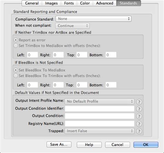Click the Cancel button
Image resolution: width=164 pixels, height=153 pixels.
[x=118, y=145]
